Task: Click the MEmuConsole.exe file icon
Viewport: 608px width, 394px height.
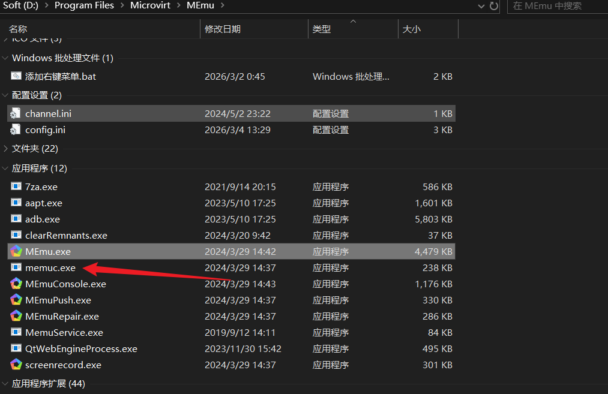Action: [x=16, y=284]
